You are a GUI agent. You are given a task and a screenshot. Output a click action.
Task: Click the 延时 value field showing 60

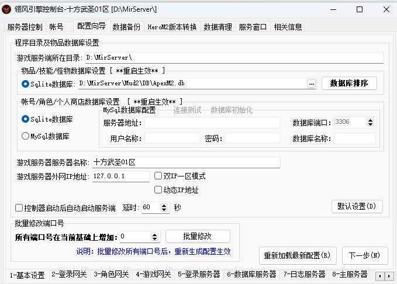(151, 207)
